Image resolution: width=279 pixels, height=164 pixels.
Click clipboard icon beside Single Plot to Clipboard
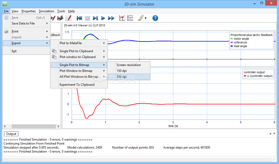tap(54, 51)
